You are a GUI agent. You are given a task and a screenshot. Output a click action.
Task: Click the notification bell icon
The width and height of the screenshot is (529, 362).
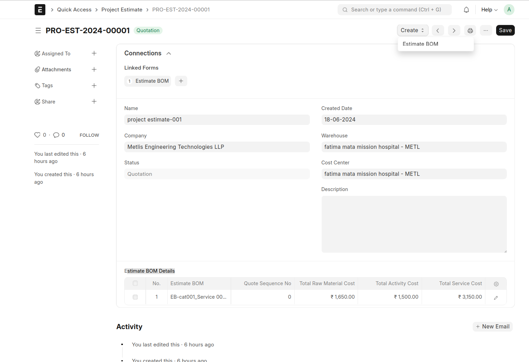(466, 10)
